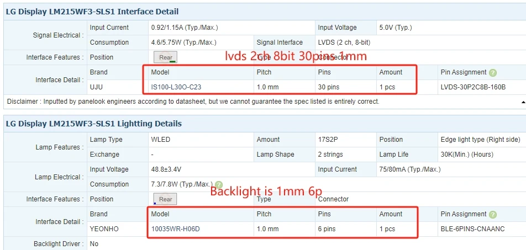Select the Lamp Shape label

pos(275,155)
